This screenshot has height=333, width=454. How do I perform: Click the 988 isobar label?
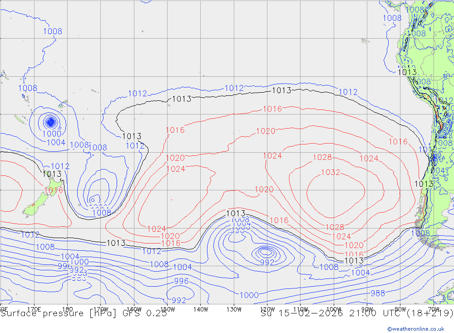[378, 293]
